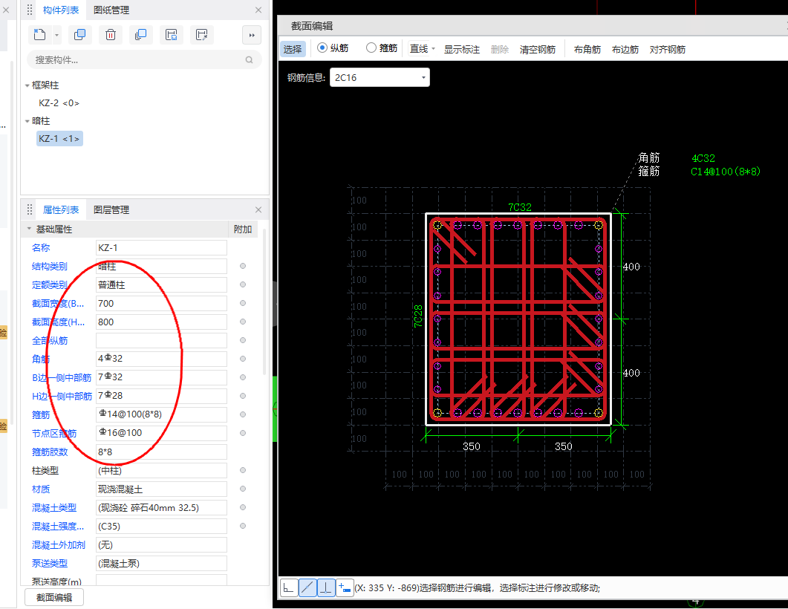Switch to the 构件列表 tab
Viewport: 788px width, 609px height.
pos(61,10)
